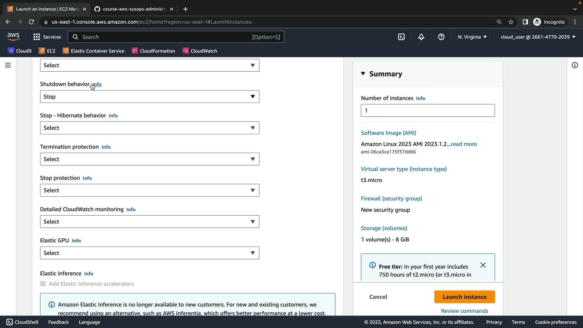This screenshot has width=583, height=328.
Task: Open CloudWatch shortcut in favorites bar
Action: tap(199, 51)
